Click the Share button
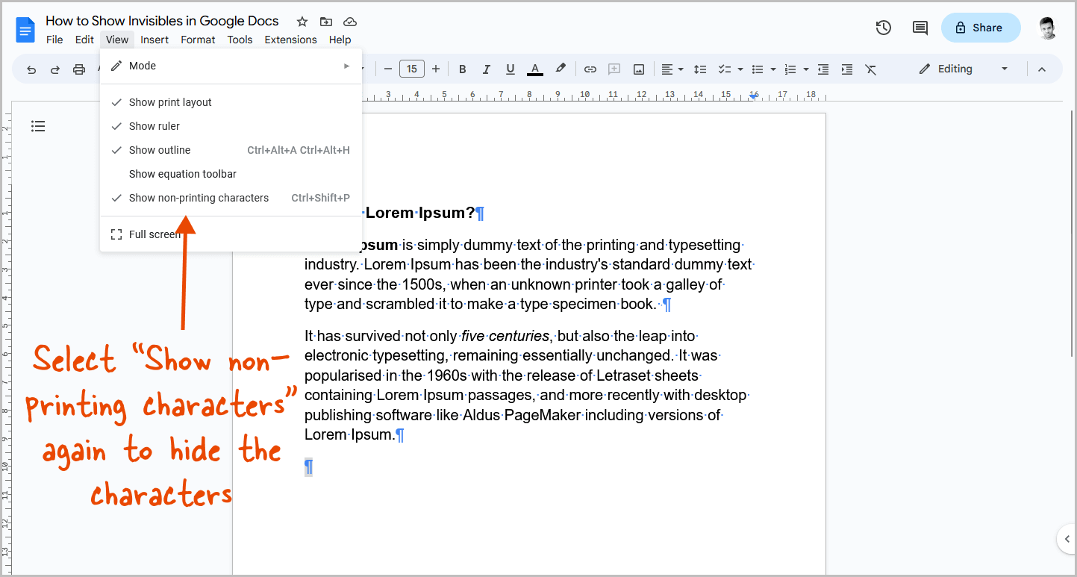Viewport: 1077px width, 577px height. [x=980, y=27]
